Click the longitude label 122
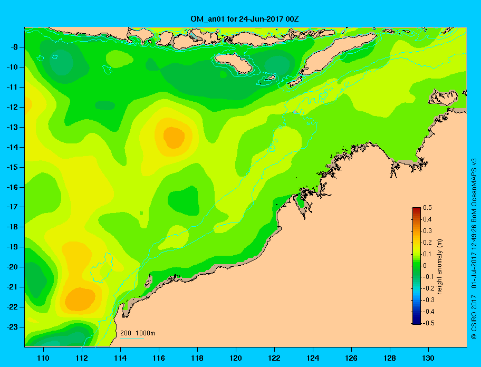This screenshot has width=481, height=367. [274, 358]
